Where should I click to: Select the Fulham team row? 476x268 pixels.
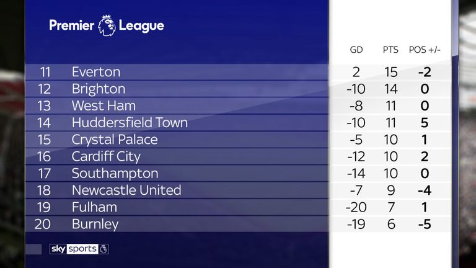coord(94,207)
